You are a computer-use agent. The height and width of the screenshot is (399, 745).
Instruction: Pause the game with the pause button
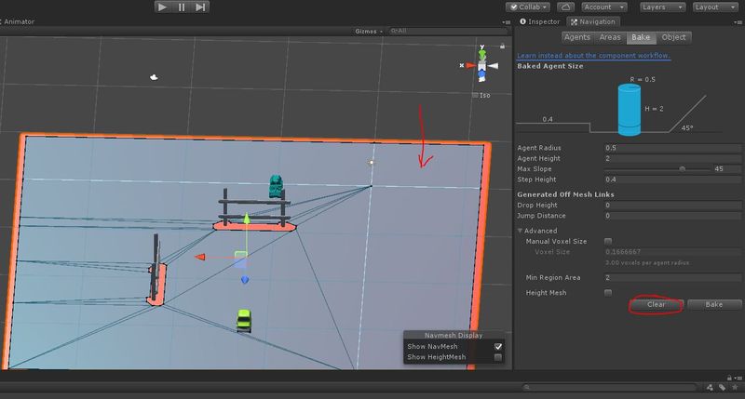[182, 7]
